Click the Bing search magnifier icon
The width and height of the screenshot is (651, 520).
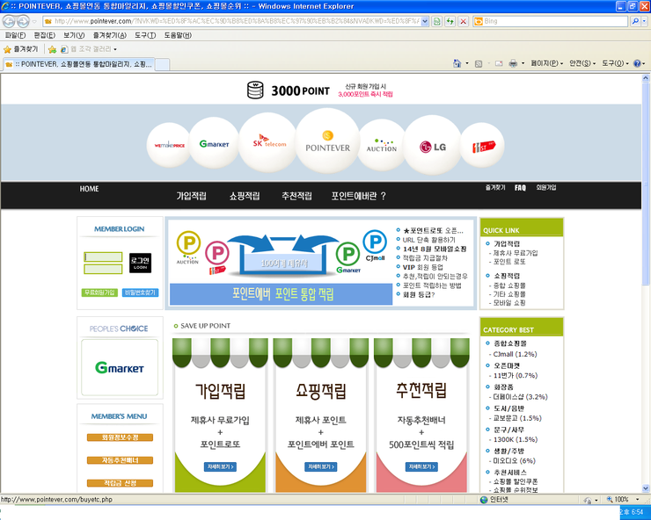[x=634, y=21]
